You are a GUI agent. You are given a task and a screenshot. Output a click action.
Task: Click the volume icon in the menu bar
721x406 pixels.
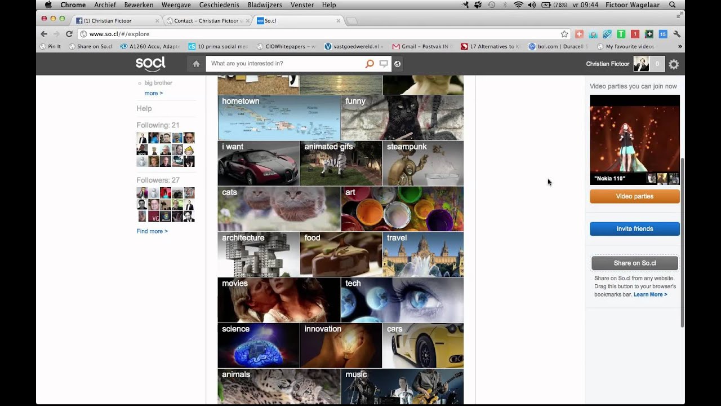[532, 5]
